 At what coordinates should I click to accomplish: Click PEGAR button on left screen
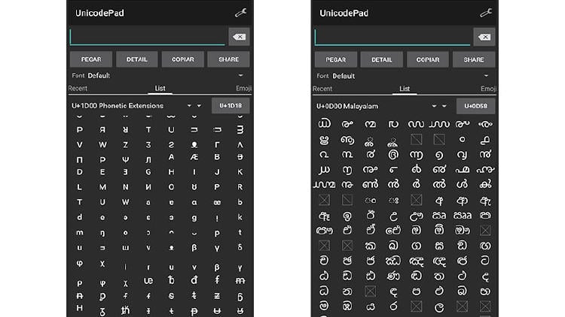pyautogui.click(x=91, y=59)
